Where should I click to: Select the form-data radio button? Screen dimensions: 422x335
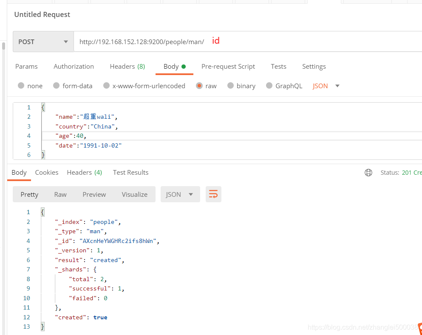56,85
